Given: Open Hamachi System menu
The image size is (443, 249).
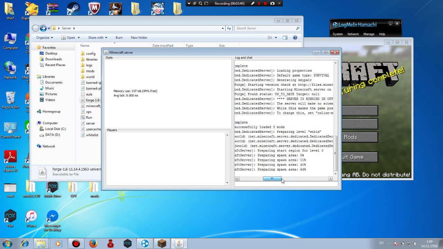Looking at the screenshot, I should [337, 34].
